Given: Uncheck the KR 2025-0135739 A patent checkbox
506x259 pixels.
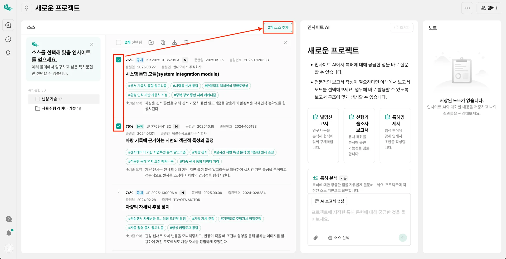Looking at the screenshot, I should [x=119, y=60].
